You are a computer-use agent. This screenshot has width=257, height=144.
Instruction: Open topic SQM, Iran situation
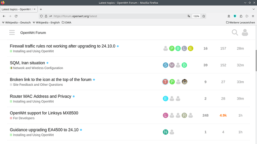pyautogui.click(x=27, y=63)
